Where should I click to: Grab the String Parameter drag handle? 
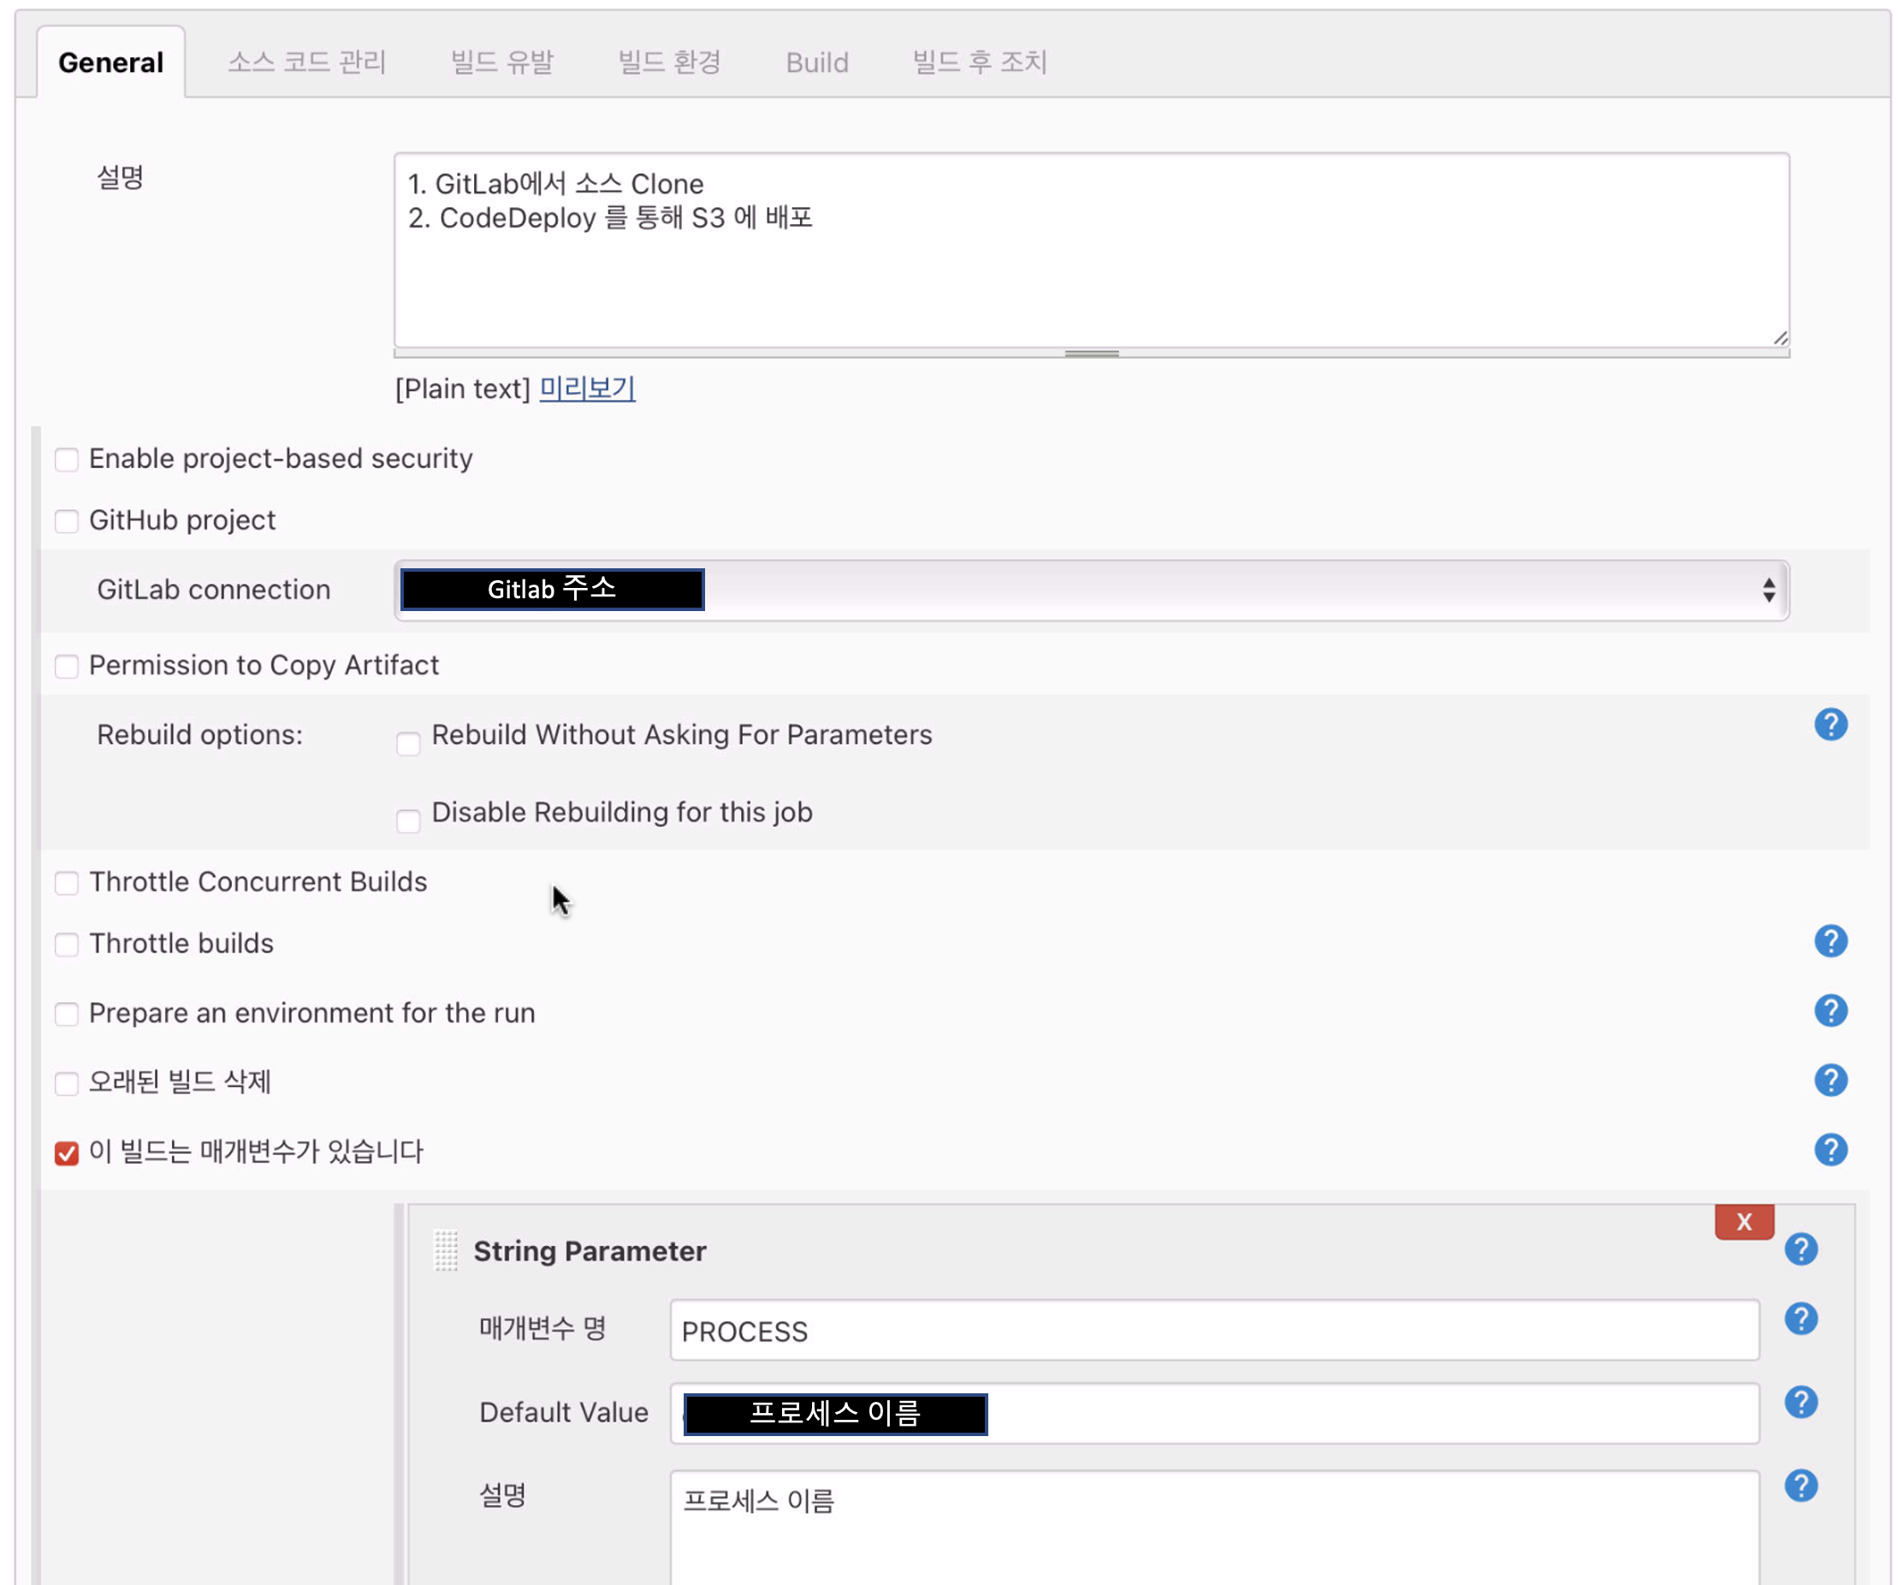tap(445, 1250)
